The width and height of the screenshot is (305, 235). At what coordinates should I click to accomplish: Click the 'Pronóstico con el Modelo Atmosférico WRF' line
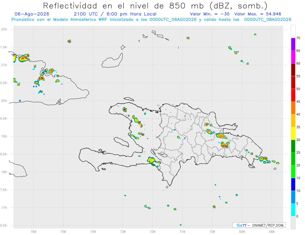pos(151,20)
